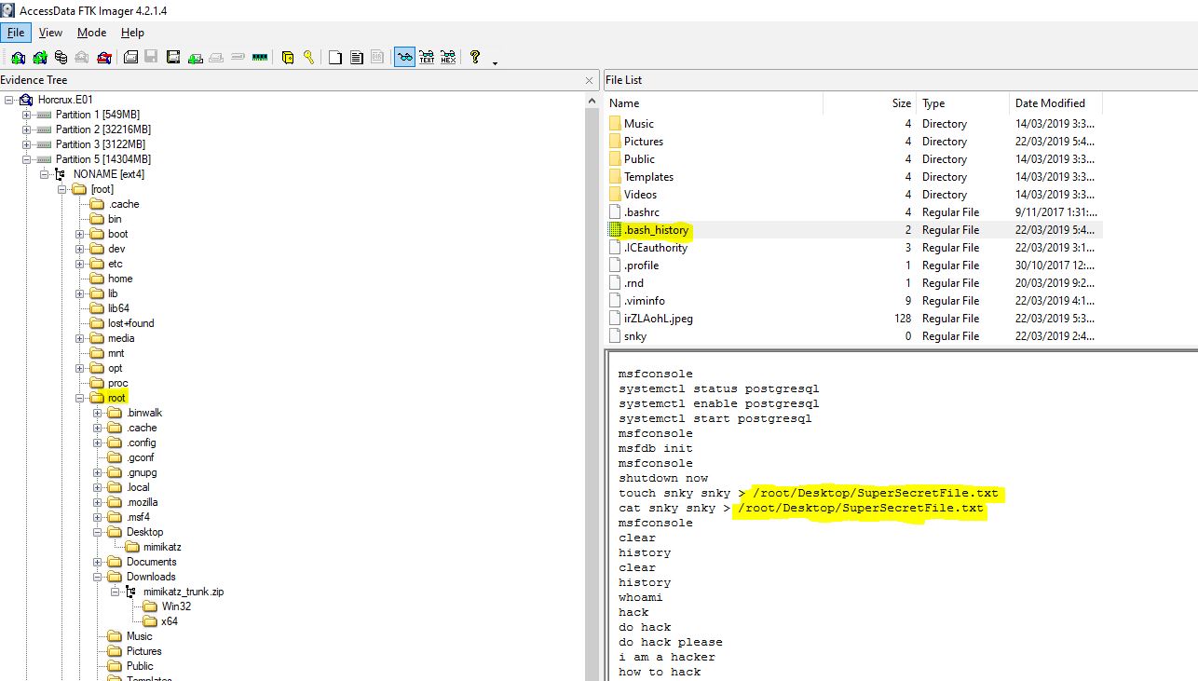
Task: Expand the etc folder node
Action: point(80,264)
